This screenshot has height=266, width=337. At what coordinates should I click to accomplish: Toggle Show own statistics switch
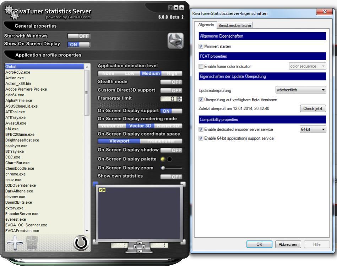coord(171,177)
